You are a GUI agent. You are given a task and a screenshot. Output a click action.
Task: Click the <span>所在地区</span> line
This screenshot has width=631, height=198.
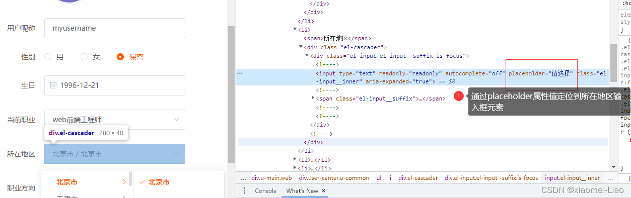[337, 38]
